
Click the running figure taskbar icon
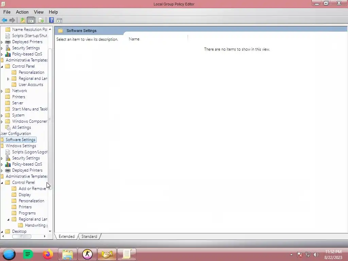coord(87,254)
